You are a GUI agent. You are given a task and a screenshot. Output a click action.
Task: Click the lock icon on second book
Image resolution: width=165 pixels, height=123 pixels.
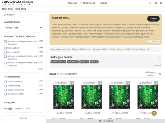click(83, 83)
